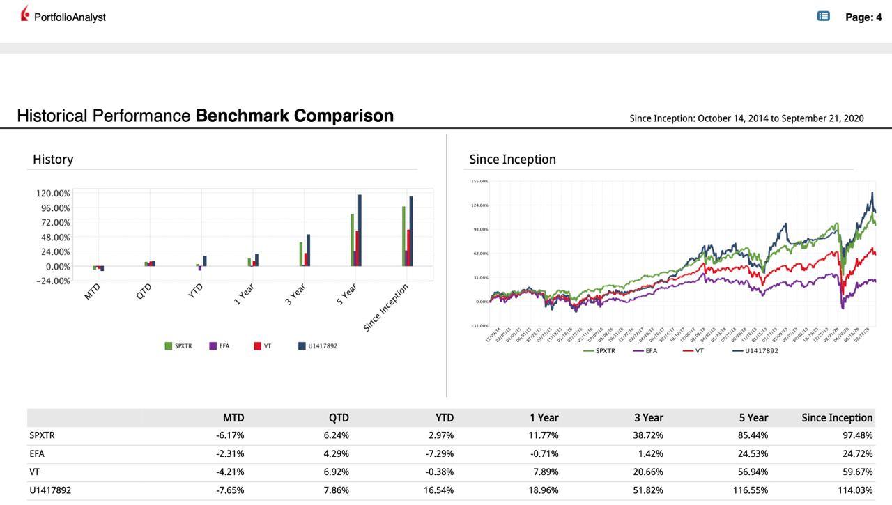Click EFA line legend in Since Inception chart
This screenshot has height=505, width=892.
[645, 351]
